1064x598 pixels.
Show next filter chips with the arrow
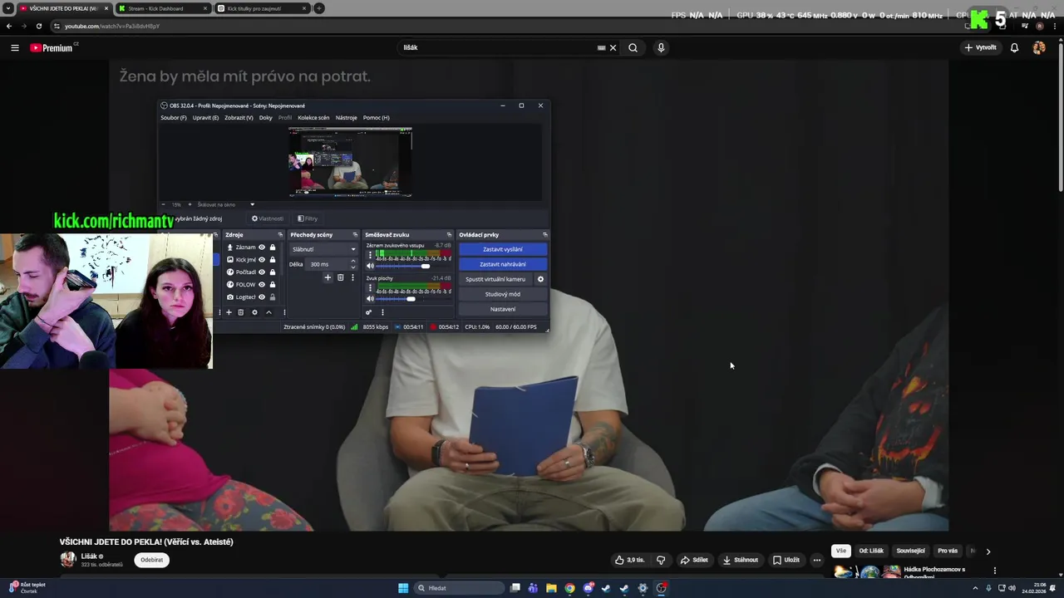(988, 551)
